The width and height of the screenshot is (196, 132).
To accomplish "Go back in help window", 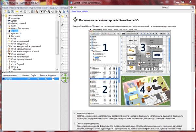I will [x=72, y=8].
